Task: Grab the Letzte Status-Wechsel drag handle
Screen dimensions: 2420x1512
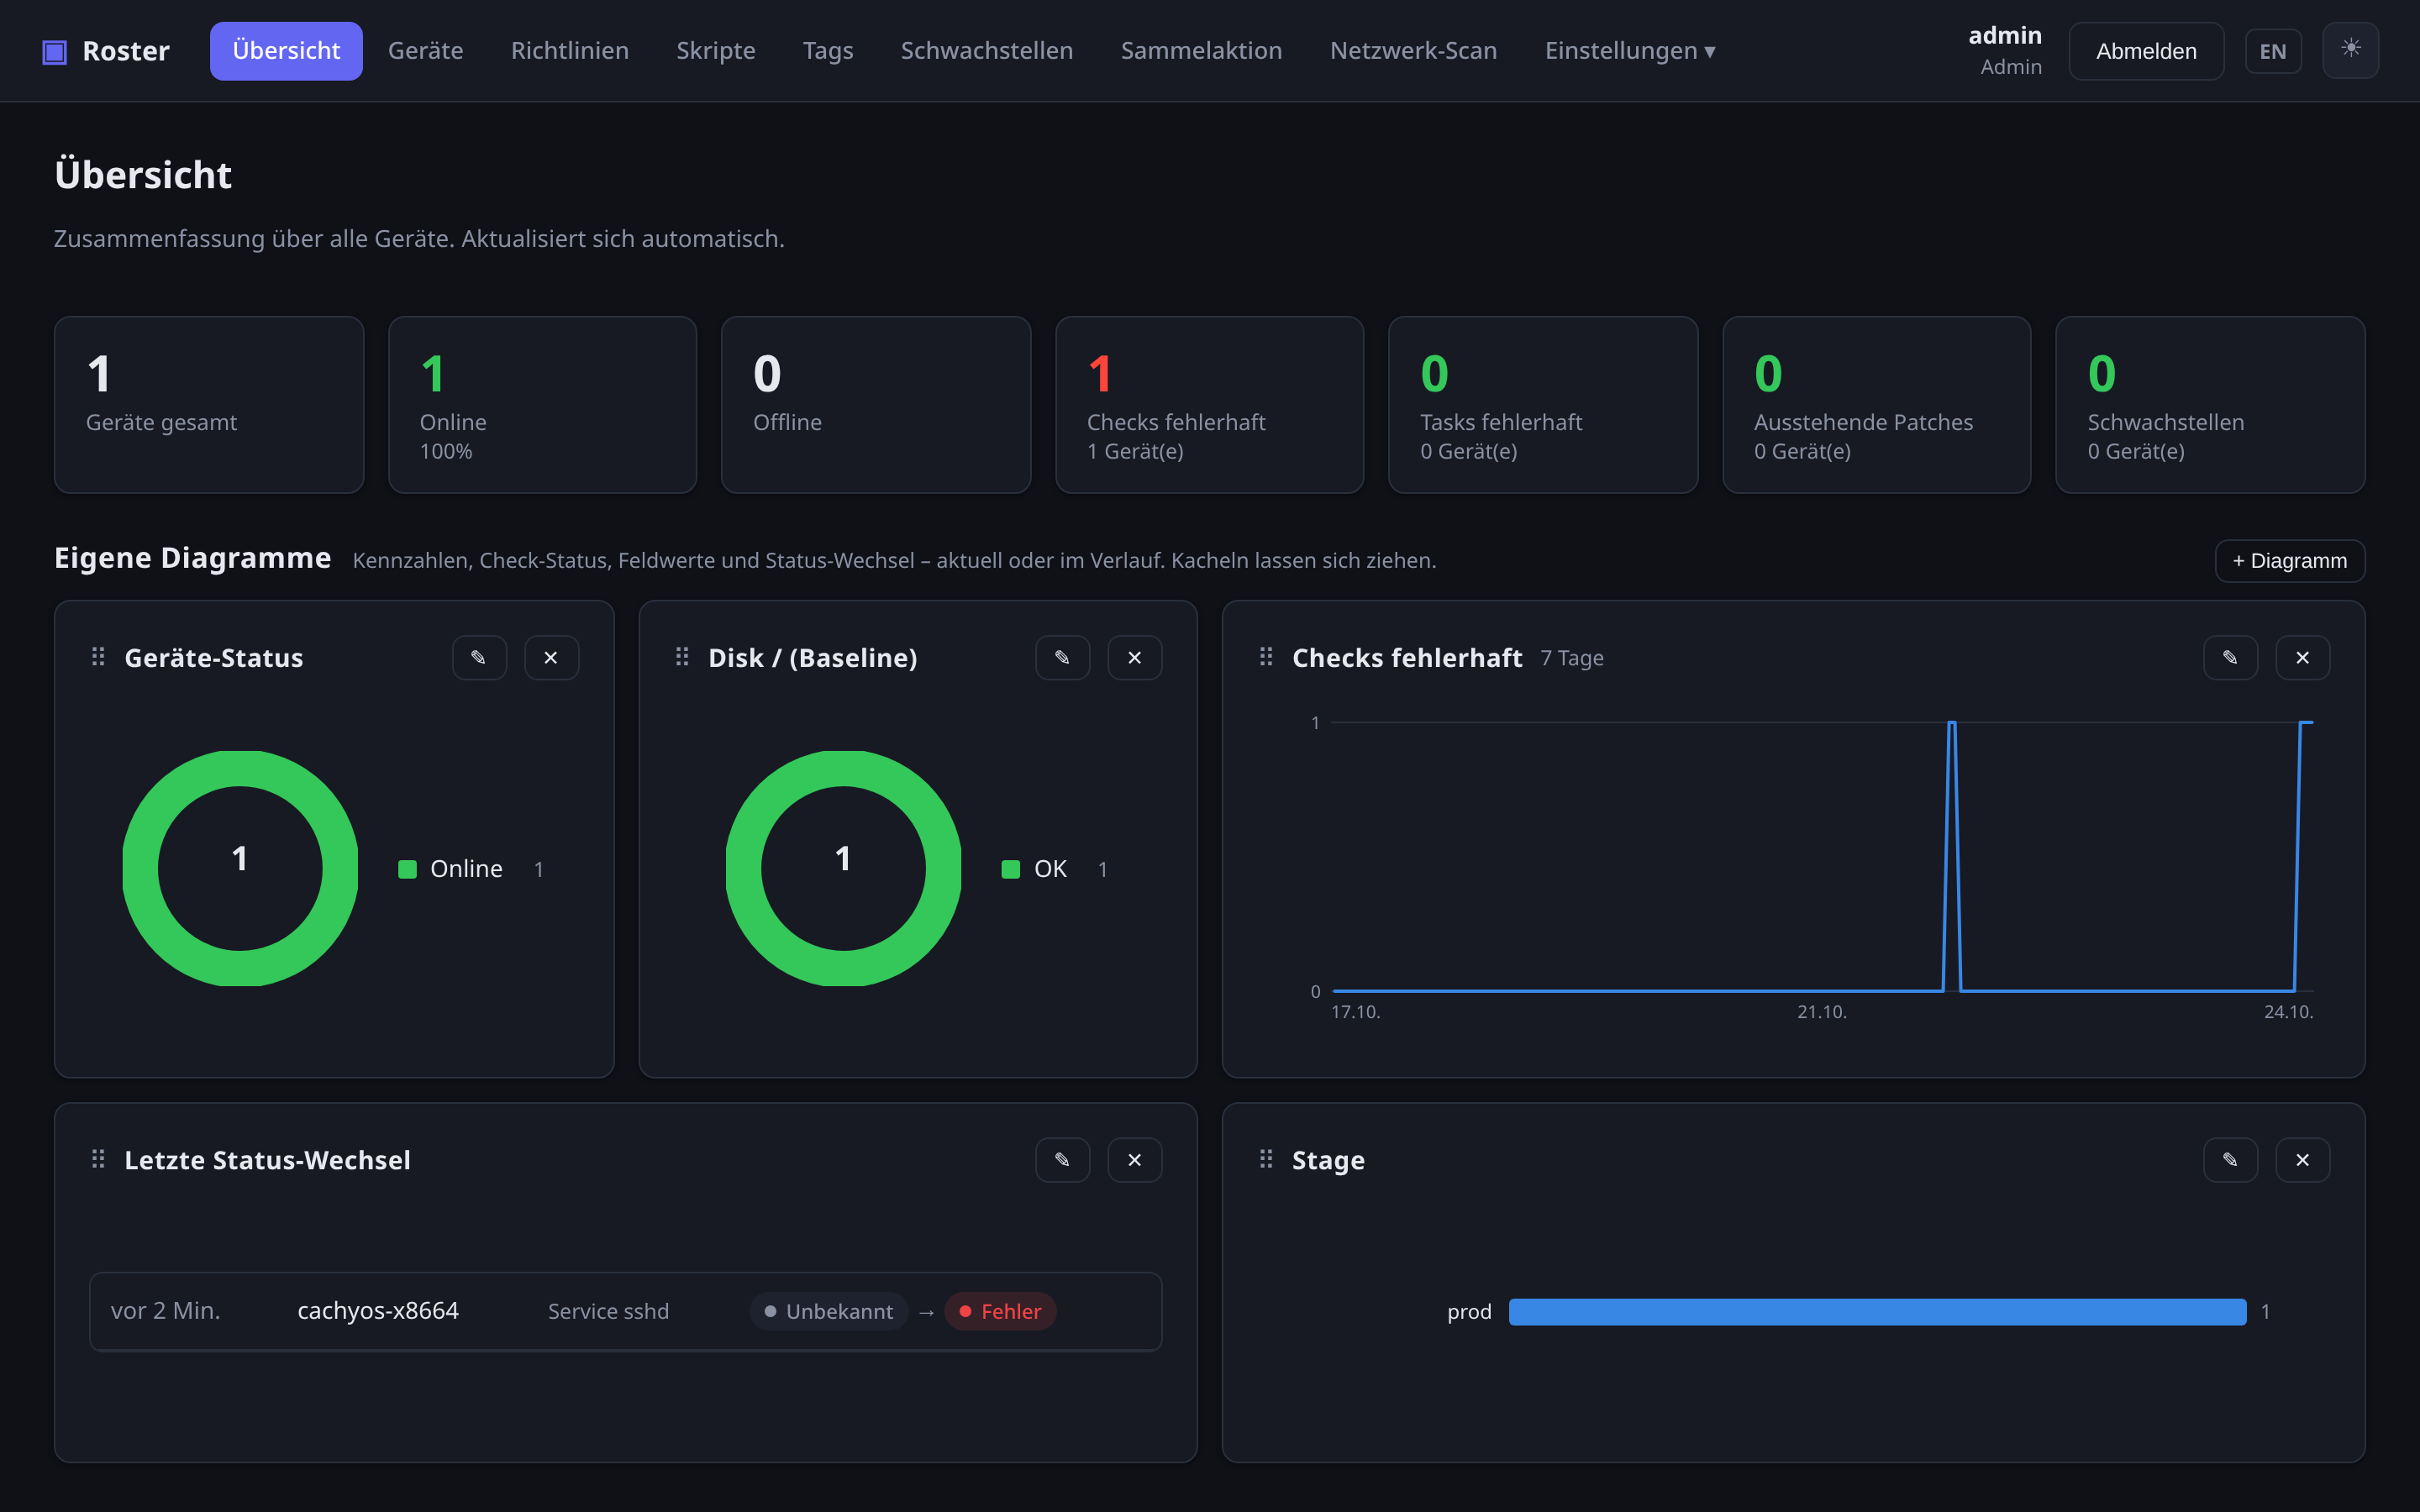Action: tap(98, 1158)
